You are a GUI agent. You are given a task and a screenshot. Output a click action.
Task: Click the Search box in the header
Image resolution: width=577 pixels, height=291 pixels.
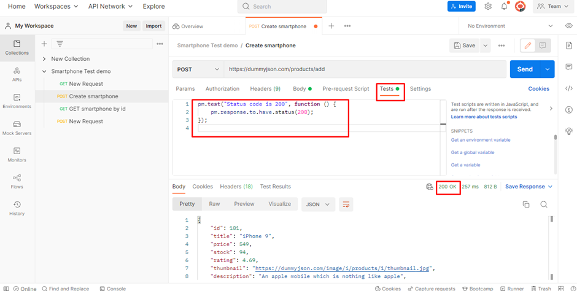pos(282,7)
